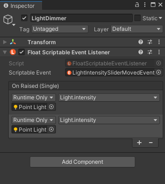
Task: Open Event Listener component options menu
Action: point(159,52)
